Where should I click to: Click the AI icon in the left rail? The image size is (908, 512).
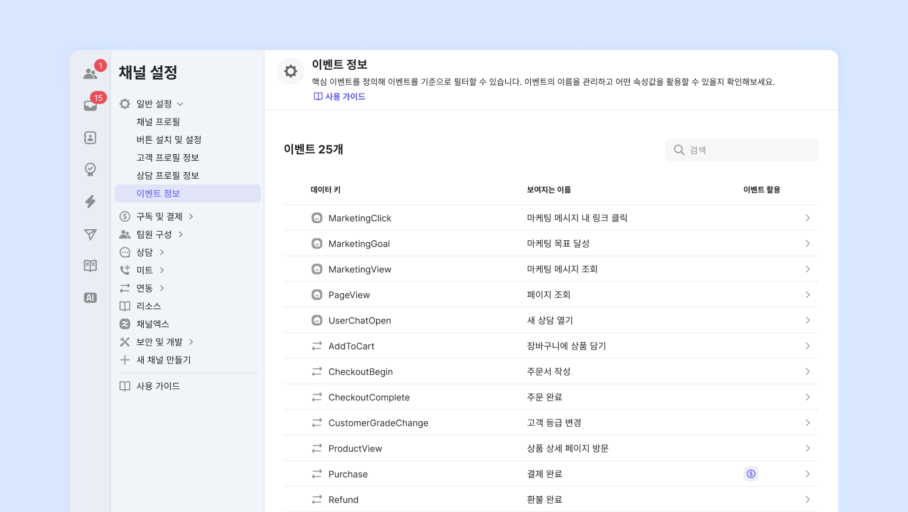pos(90,298)
